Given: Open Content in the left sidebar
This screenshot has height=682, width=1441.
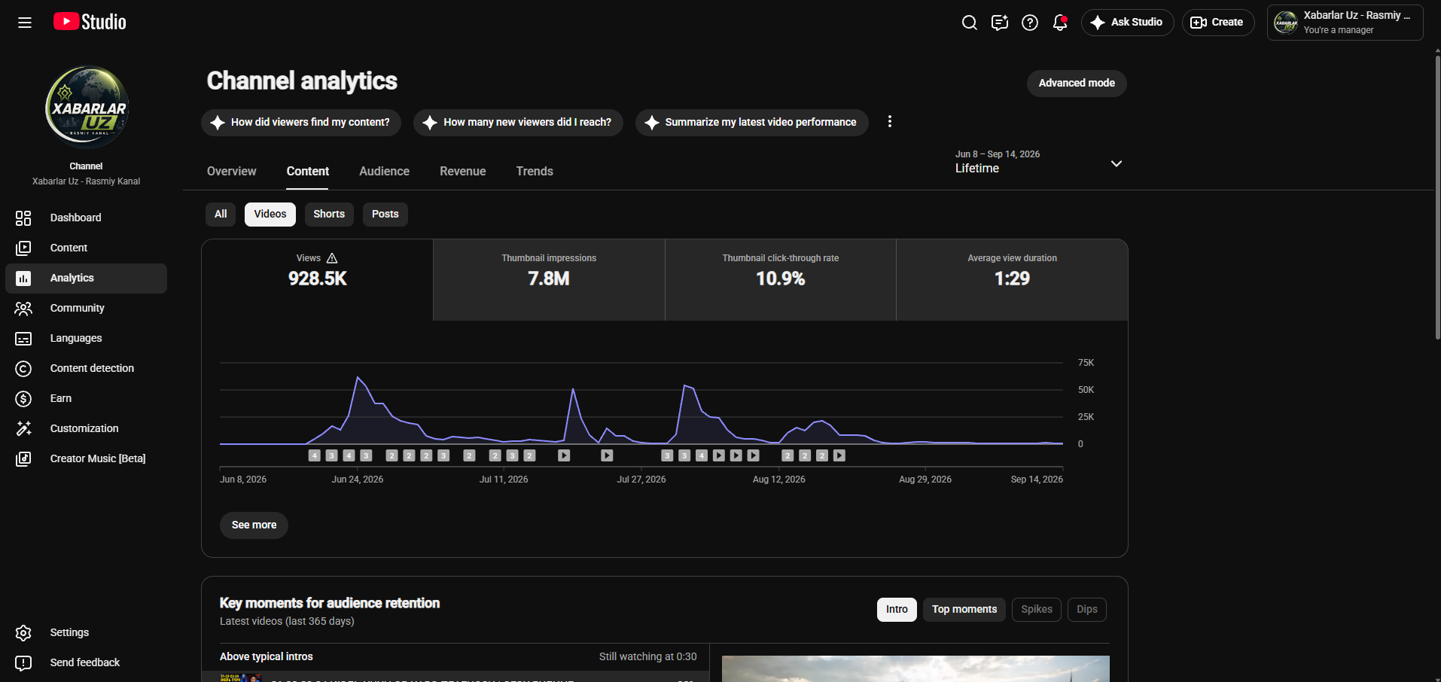Looking at the screenshot, I should [x=86, y=248].
